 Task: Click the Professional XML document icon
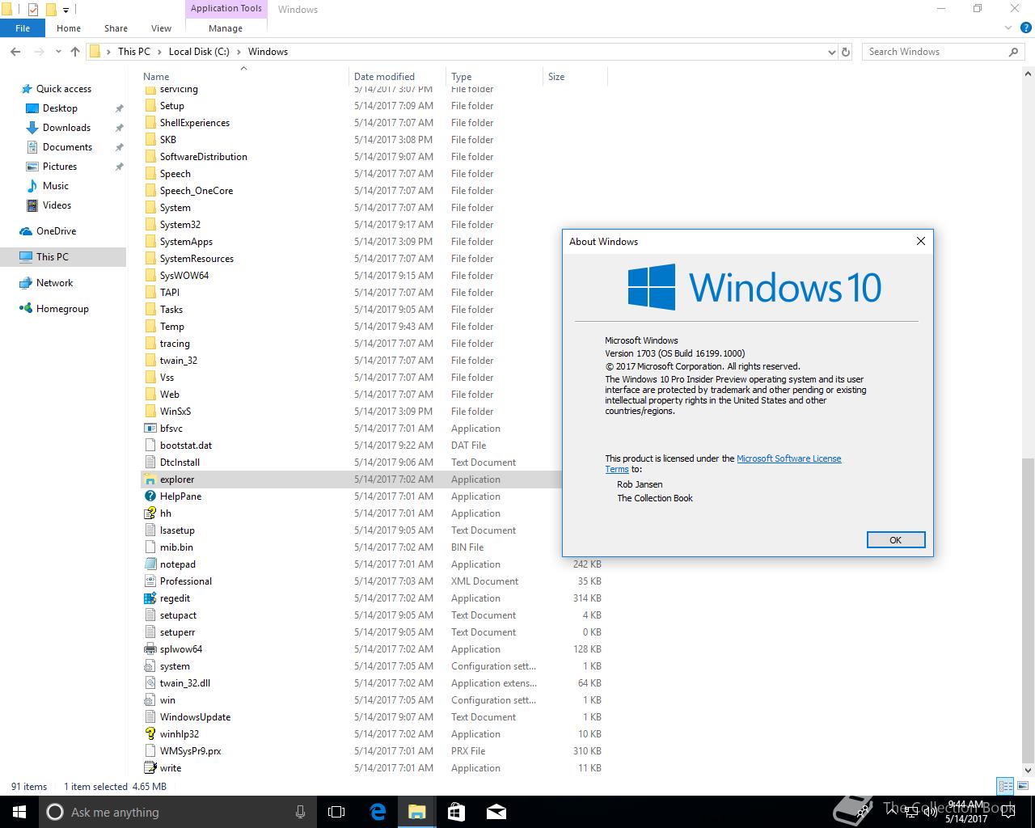(x=150, y=581)
